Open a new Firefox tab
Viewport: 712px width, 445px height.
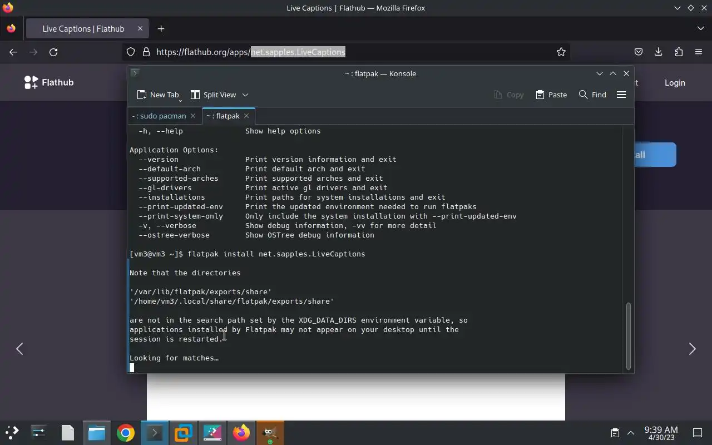click(161, 29)
